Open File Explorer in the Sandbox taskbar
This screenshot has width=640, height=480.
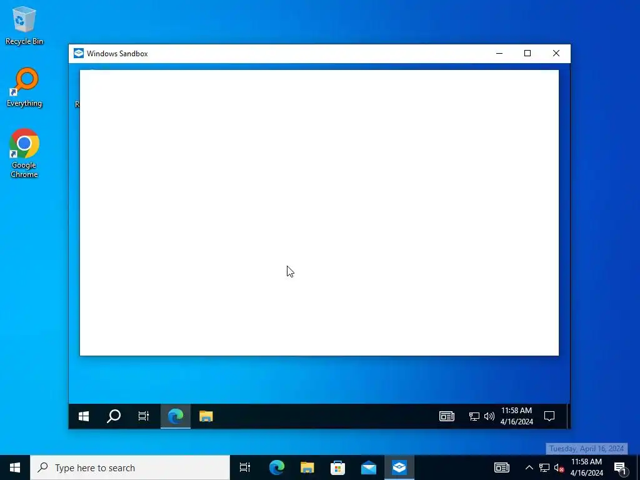click(206, 416)
